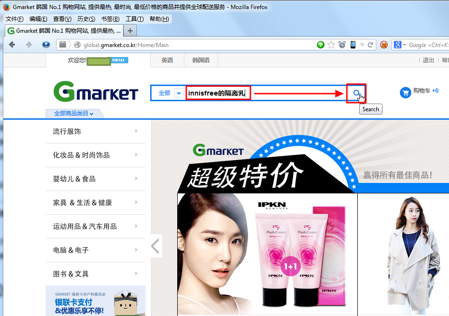Open a new tab with plus button
This screenshot has height=316, width=449.
coord(130,31)
